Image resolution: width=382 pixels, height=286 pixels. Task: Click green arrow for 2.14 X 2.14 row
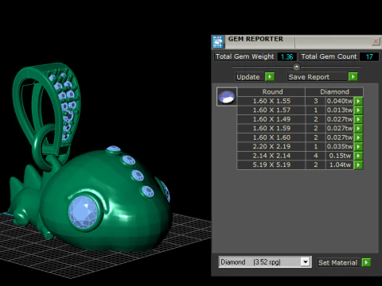click(x=358, y=156)
